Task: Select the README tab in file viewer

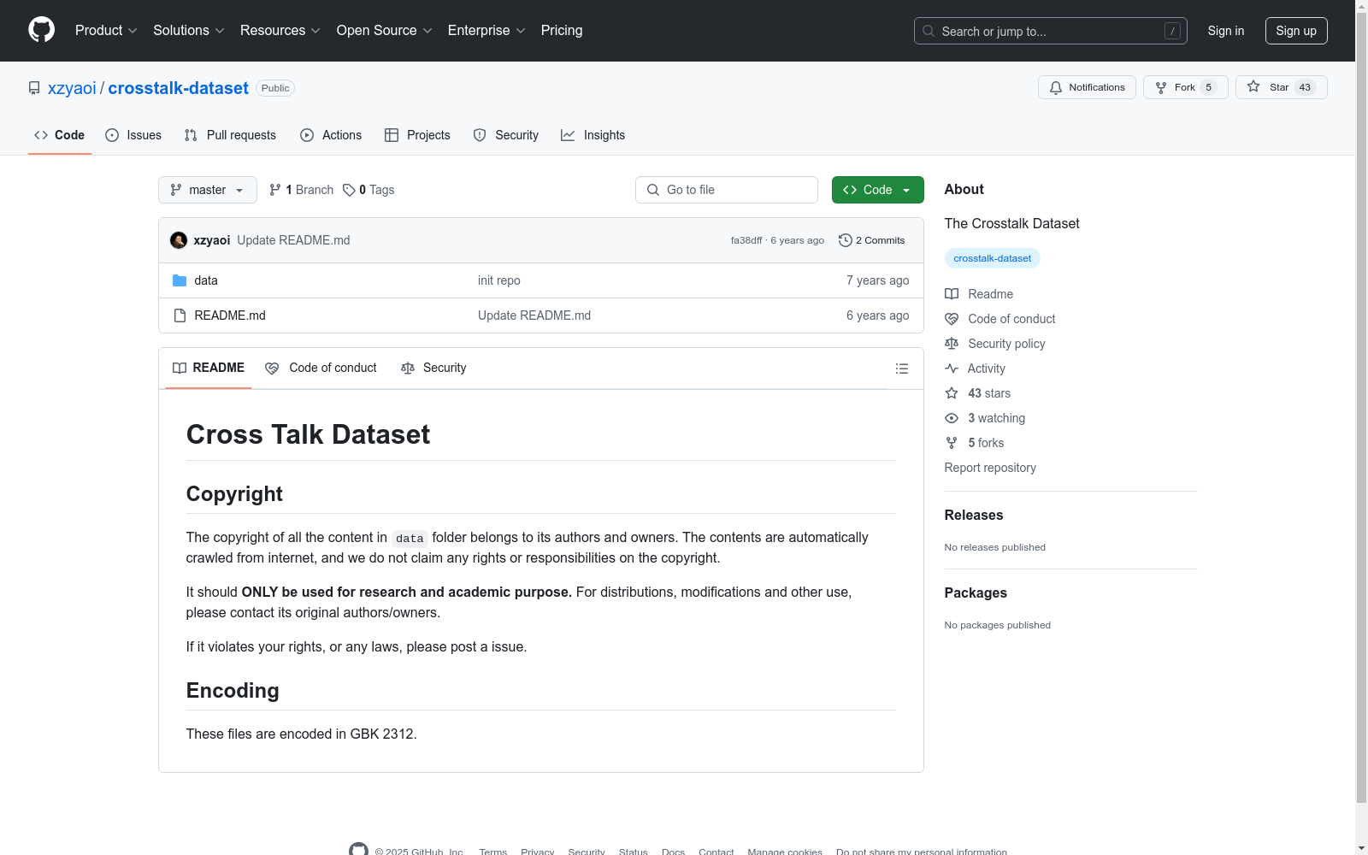Action: [x=209, y=368]
